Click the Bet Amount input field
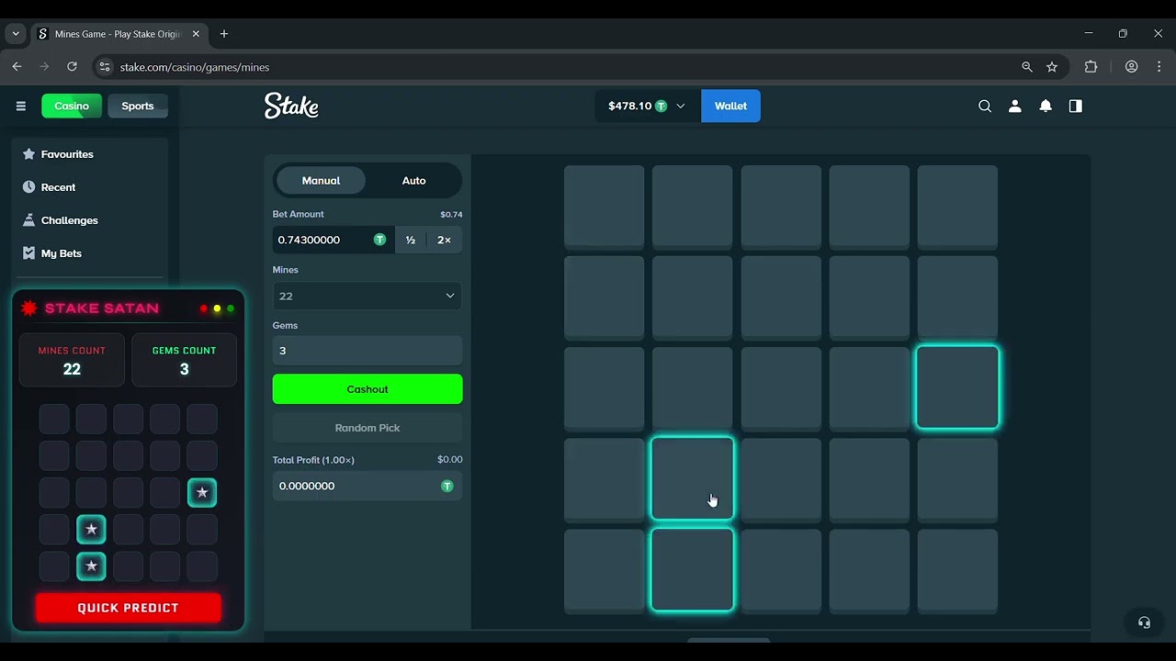Screen dimensions: 1176x661 click(x=334, y=240)
